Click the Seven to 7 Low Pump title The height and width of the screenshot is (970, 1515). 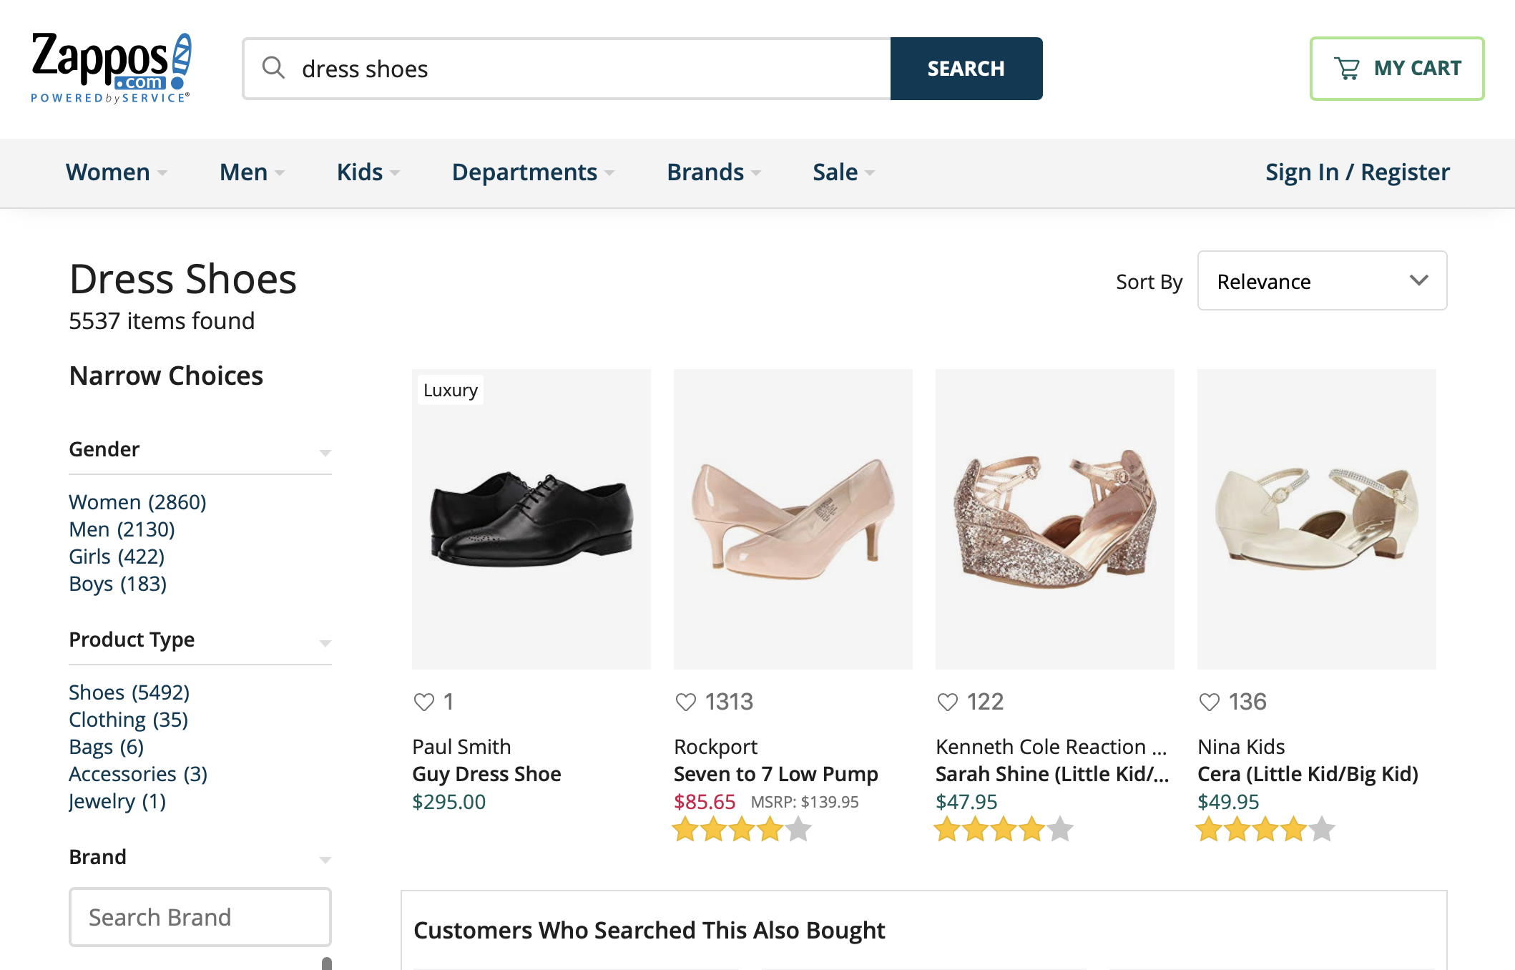[x=776, y=774]
